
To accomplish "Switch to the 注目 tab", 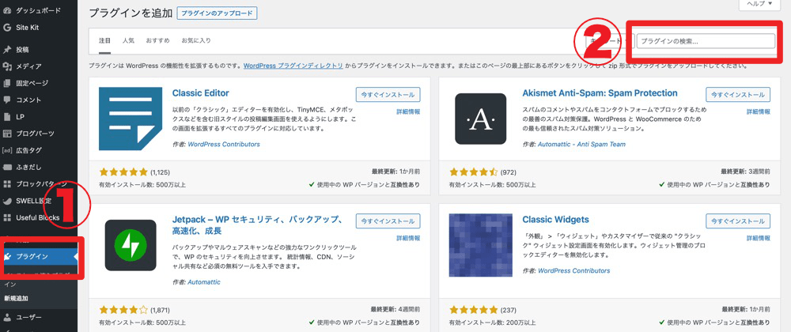I will 104,40.
